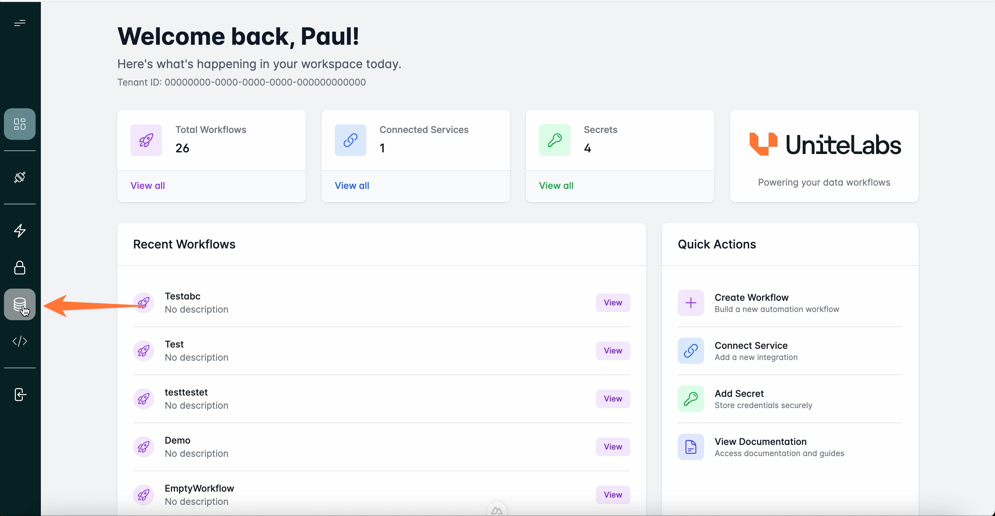Click 'Add a new integration' text
Image resolution: width=995 pixels, height=516 pixels.
point(756,357)
